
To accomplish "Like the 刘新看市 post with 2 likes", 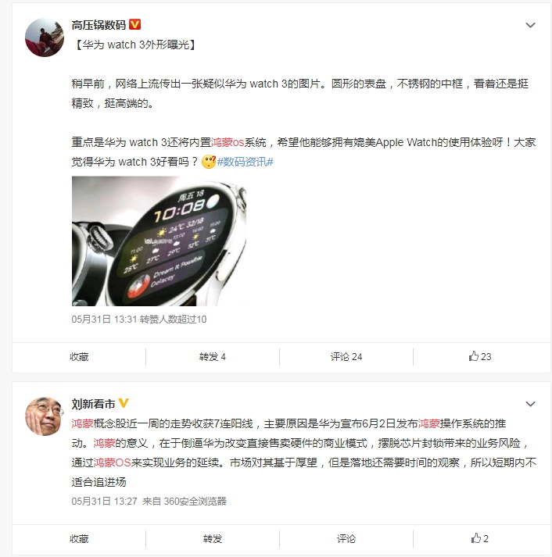I will pyautogui.click(x=480, y=538).
